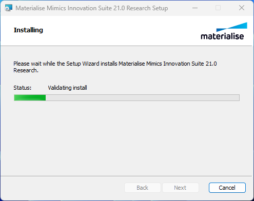Click the 21.0 version number in the description

(x=211, y=64)
